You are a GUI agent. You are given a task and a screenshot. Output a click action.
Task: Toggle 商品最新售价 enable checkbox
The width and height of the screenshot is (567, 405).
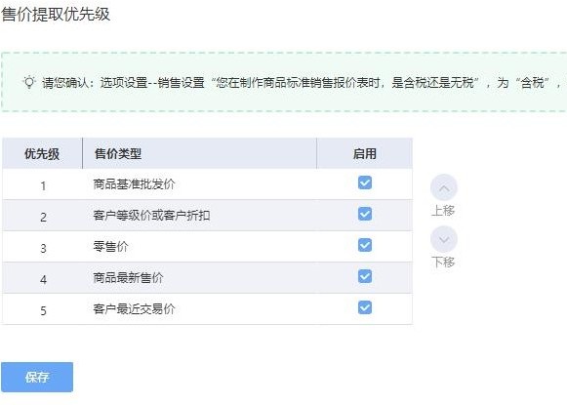pos(365,276)
